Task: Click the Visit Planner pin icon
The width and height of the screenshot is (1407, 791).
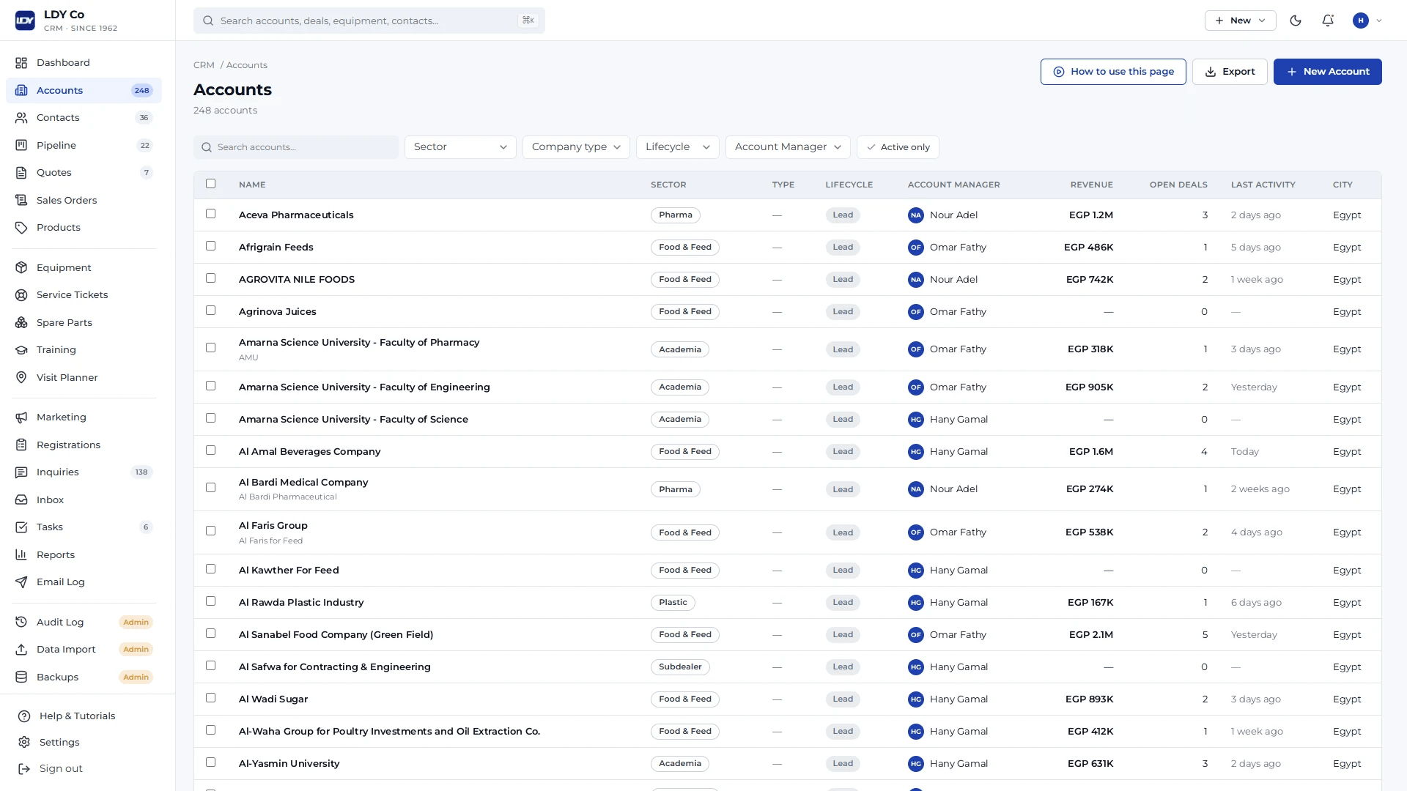Action: pyautogui.click(x=21, y=377)
